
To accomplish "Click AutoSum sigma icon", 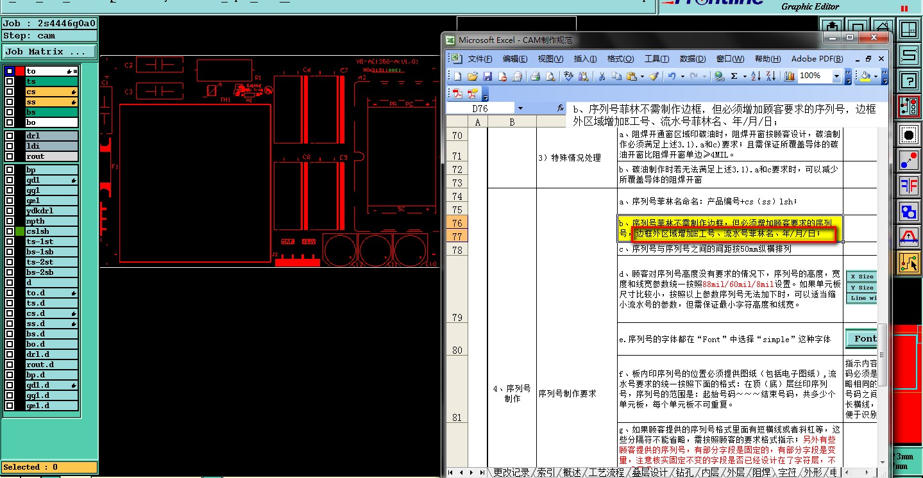I will [734, 76].
